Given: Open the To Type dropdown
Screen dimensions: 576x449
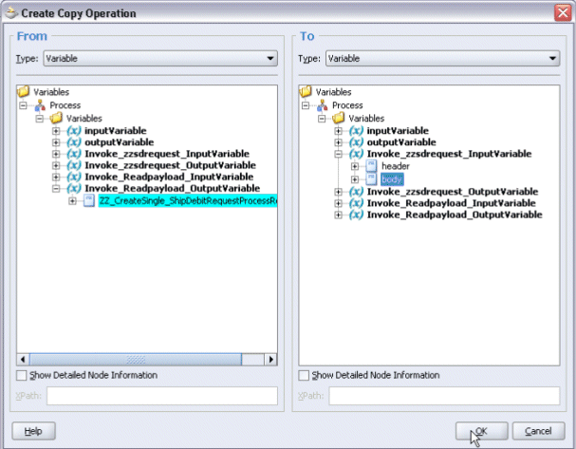Looking at the screenshot, I should point(442,59).
